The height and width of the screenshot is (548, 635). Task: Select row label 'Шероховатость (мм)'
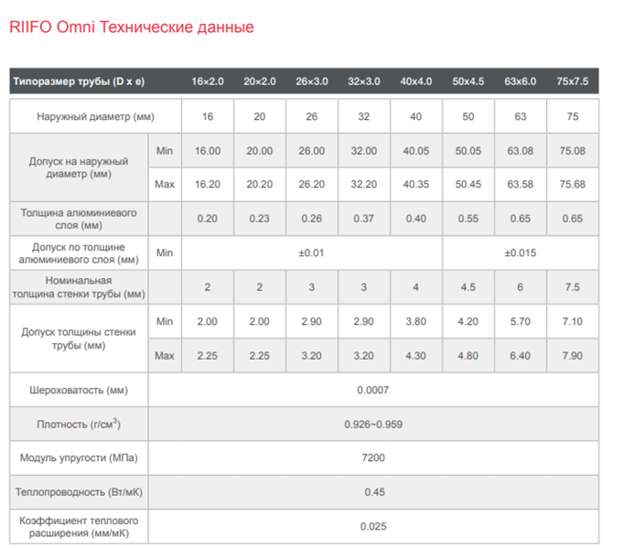click(x=79, y=391)
